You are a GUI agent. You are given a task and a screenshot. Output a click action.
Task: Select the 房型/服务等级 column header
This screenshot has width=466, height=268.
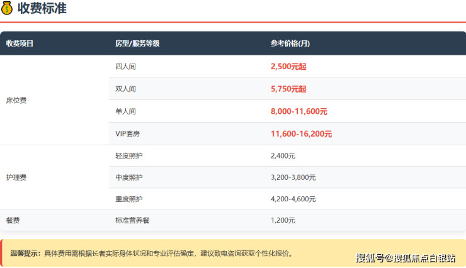coord(137,43)
